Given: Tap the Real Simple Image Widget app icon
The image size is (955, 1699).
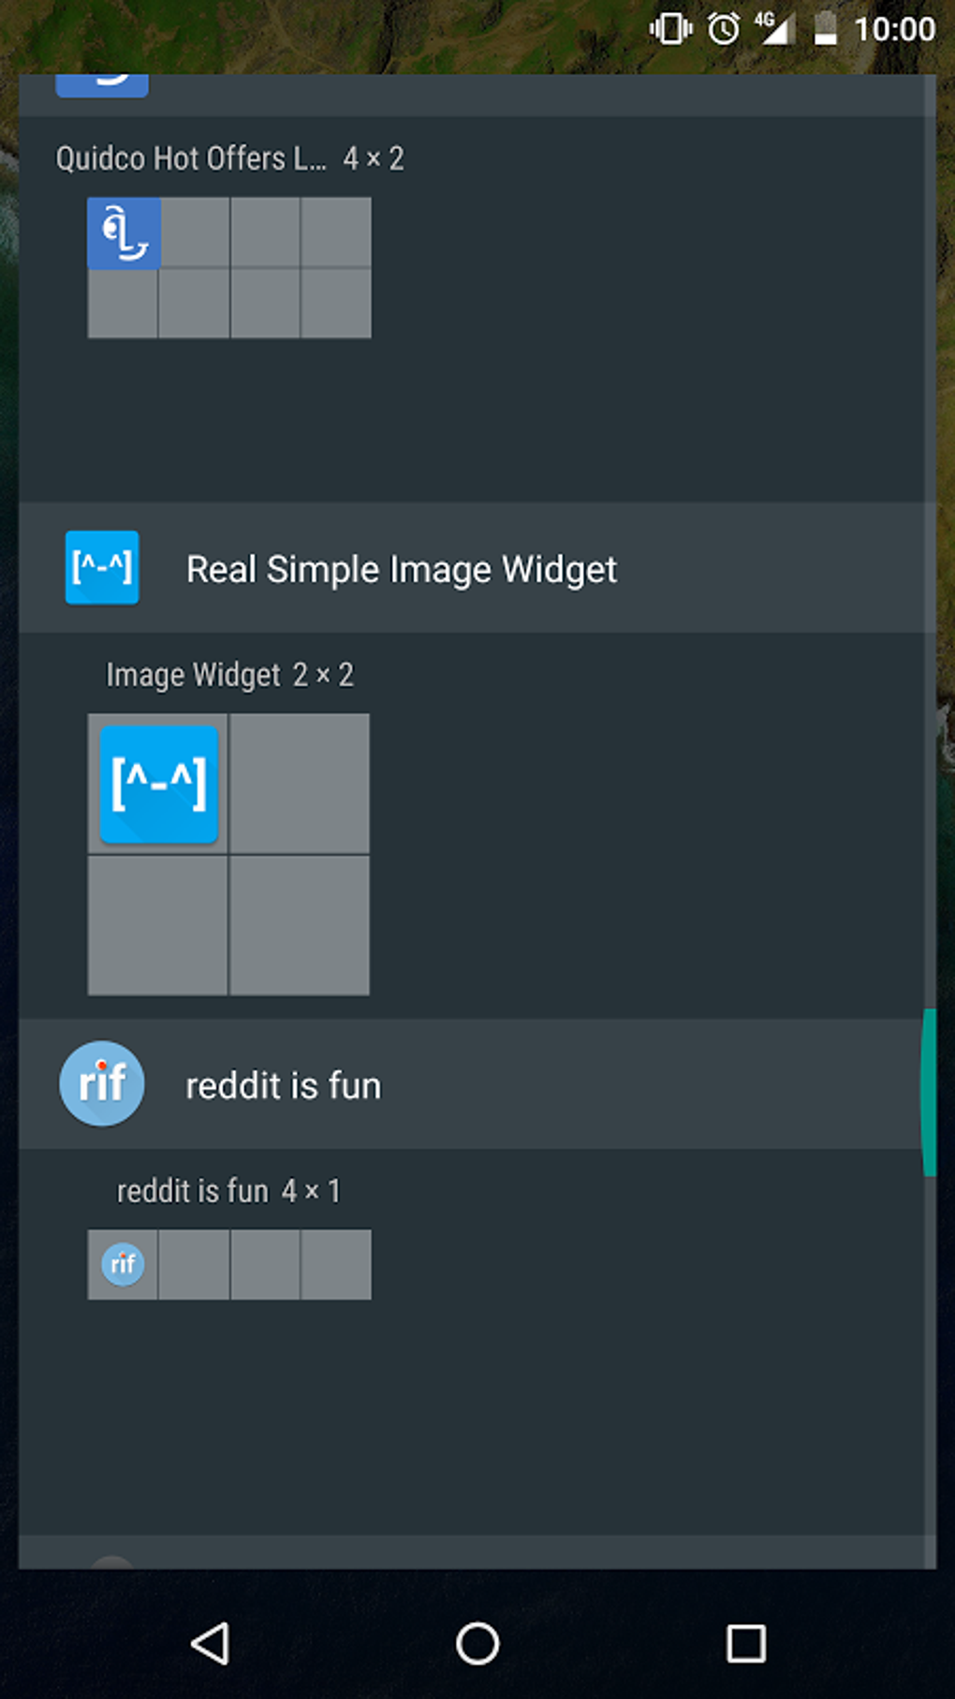Looking at the screenshot, I should point(102,568).
